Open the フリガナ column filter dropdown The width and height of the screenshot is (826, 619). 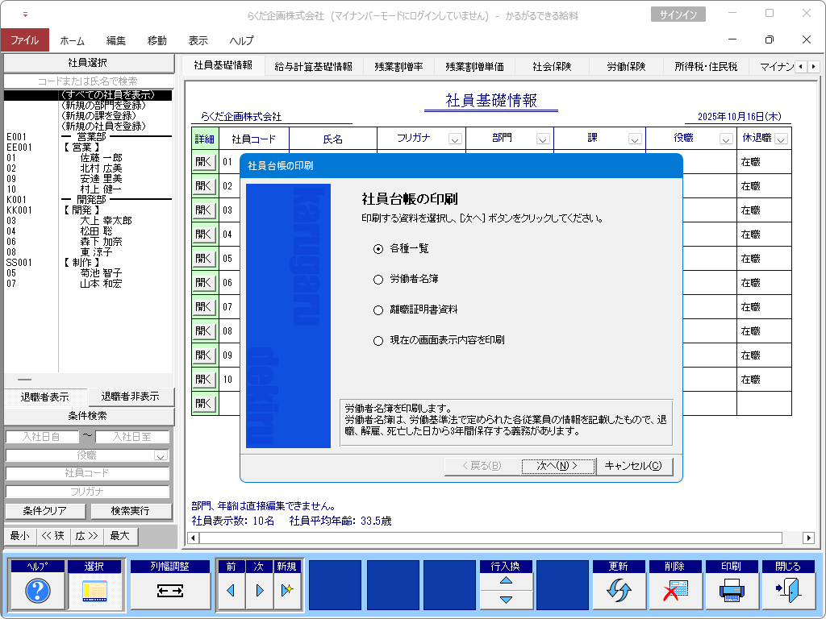point(455,139)
